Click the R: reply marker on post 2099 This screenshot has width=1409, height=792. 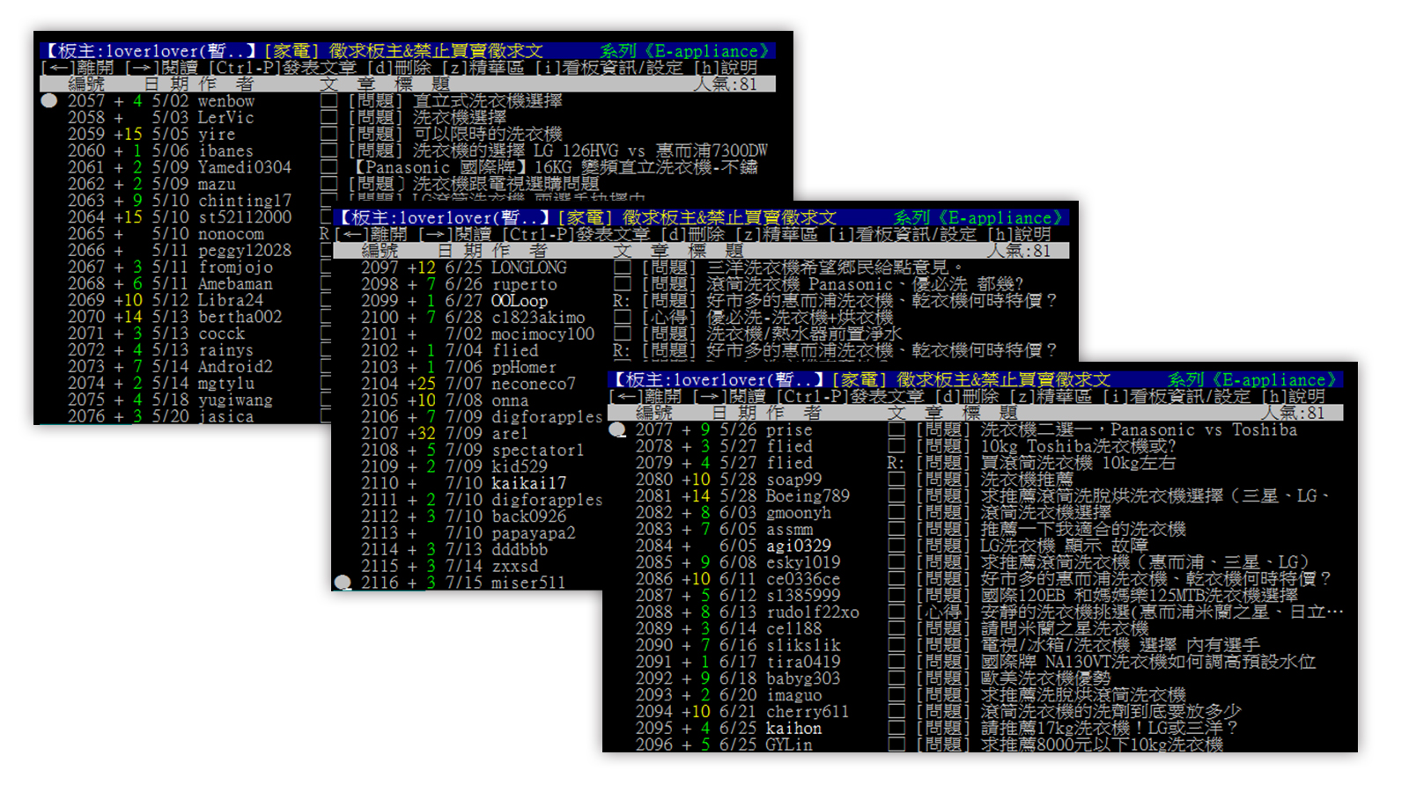pyautogui.click(x=622, y=301)
